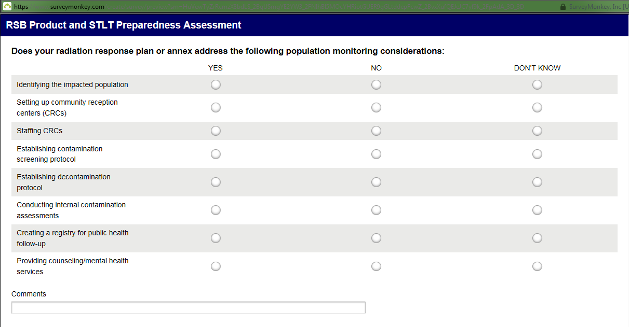The width and height of the screenshot is (629, 327).
Task: Mark NO for public health follow-up registry
Action: click(376, 238)
